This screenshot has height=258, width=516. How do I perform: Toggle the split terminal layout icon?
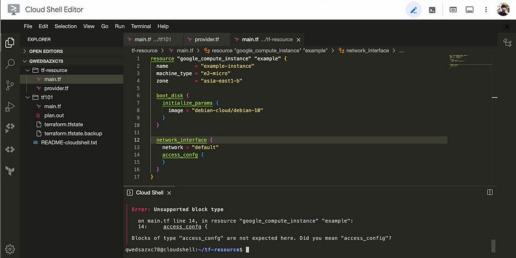(x=490, y=192)
